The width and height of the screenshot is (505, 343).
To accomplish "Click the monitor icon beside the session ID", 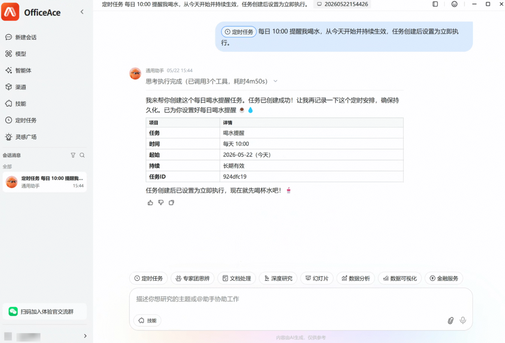I will 319,4.
